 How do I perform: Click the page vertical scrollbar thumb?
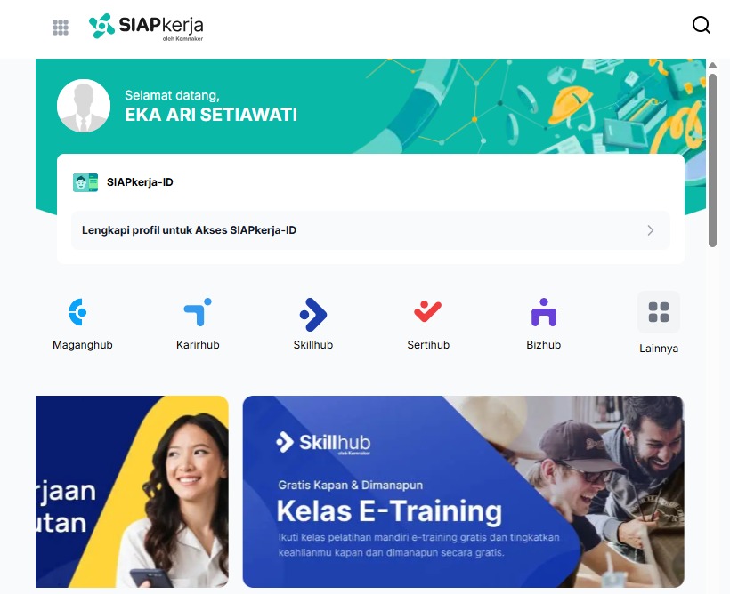pos(712,160)
